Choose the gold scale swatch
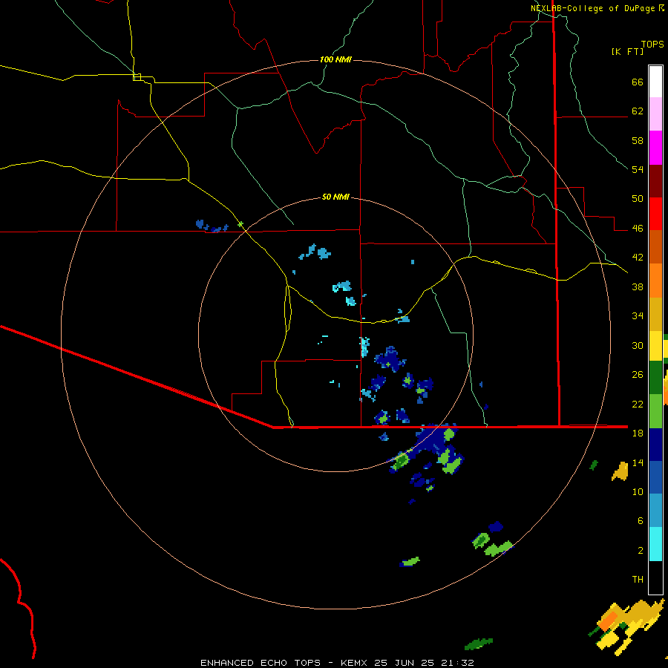The width and height of the screenshot is (668, 668). pyautogui.click(x=655, y=314)
